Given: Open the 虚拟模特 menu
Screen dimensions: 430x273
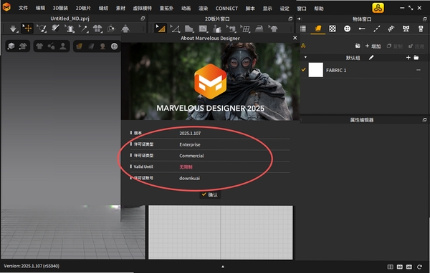Looking at the screenshot, I should (143, 8).
